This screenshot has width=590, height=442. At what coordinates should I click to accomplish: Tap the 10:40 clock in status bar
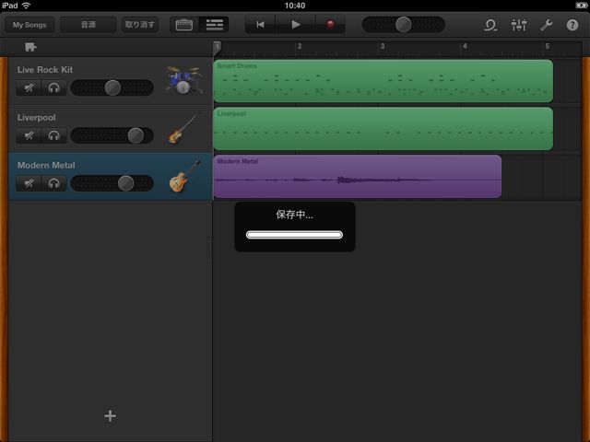[x=295, y=6]
